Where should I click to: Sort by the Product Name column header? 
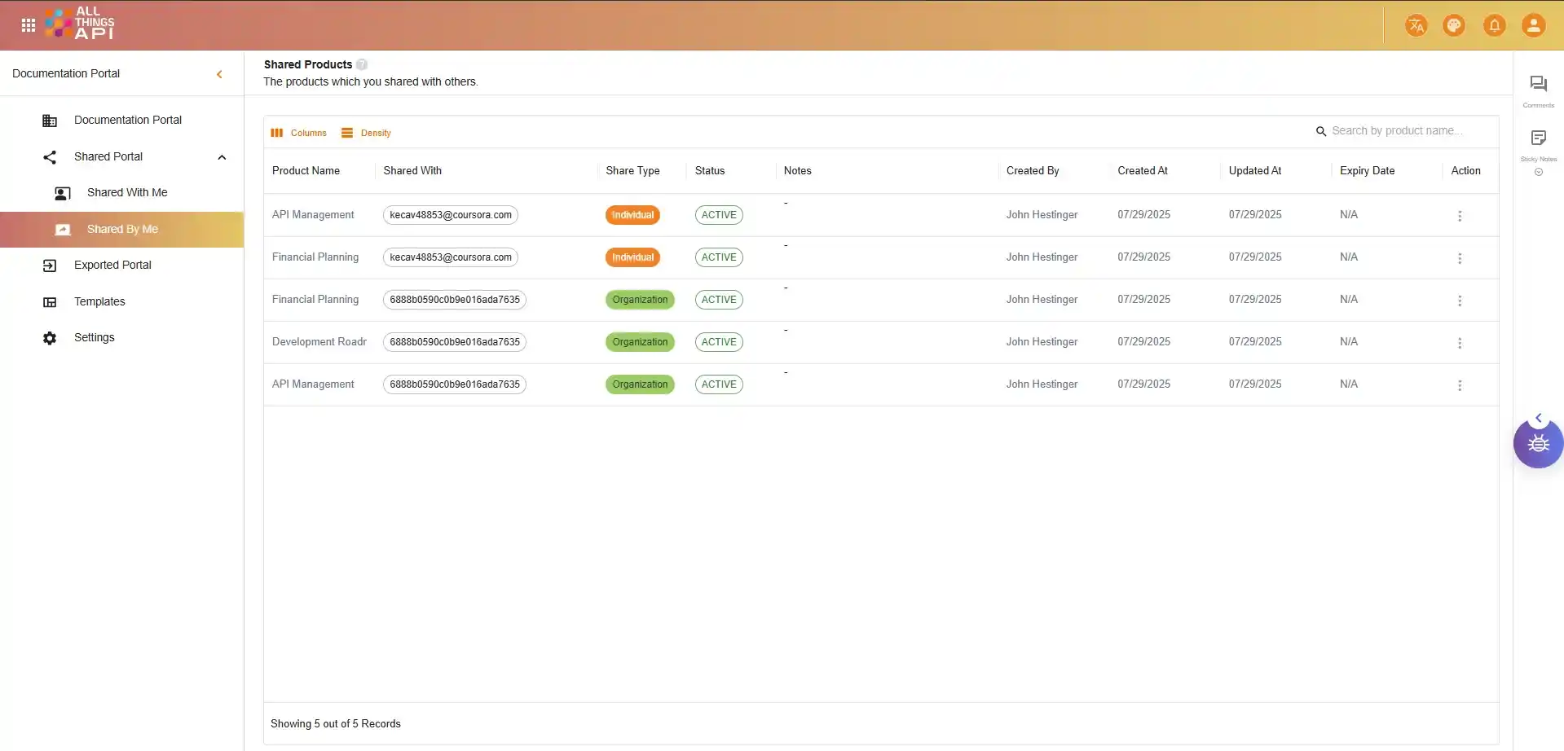[x=306, y=171]
